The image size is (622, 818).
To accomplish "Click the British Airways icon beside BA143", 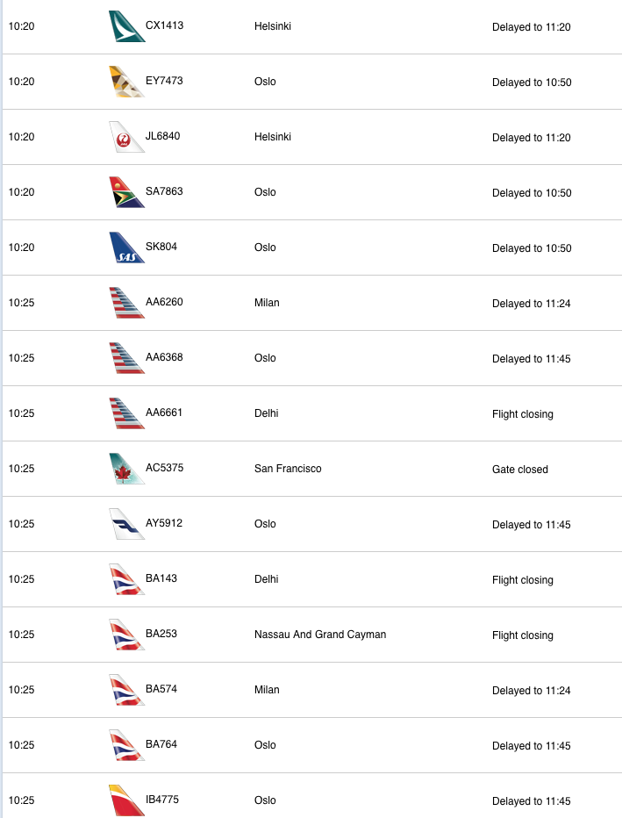I will (x=126, y=579).
